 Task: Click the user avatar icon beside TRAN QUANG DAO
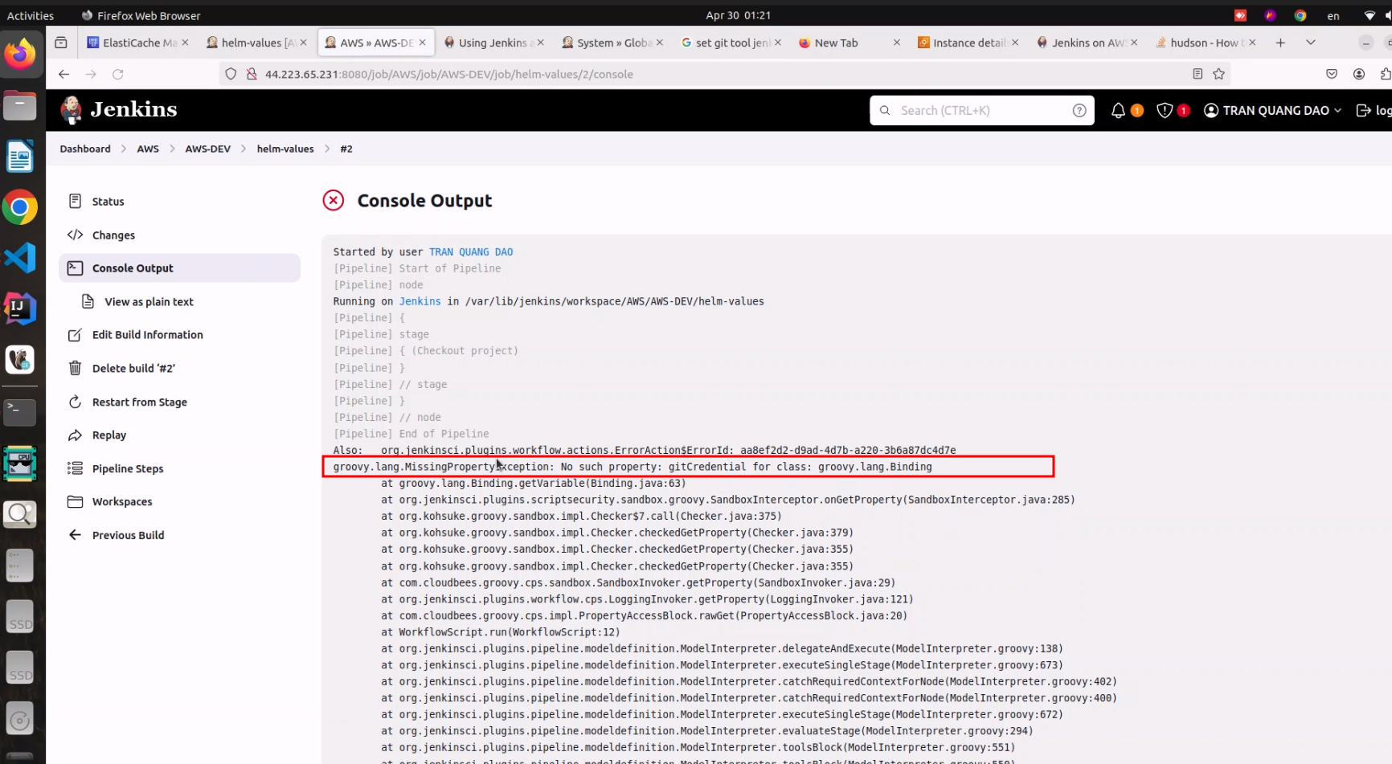1211,111
